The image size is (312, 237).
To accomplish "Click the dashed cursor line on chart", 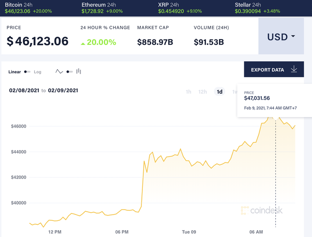I will (275, 173).
